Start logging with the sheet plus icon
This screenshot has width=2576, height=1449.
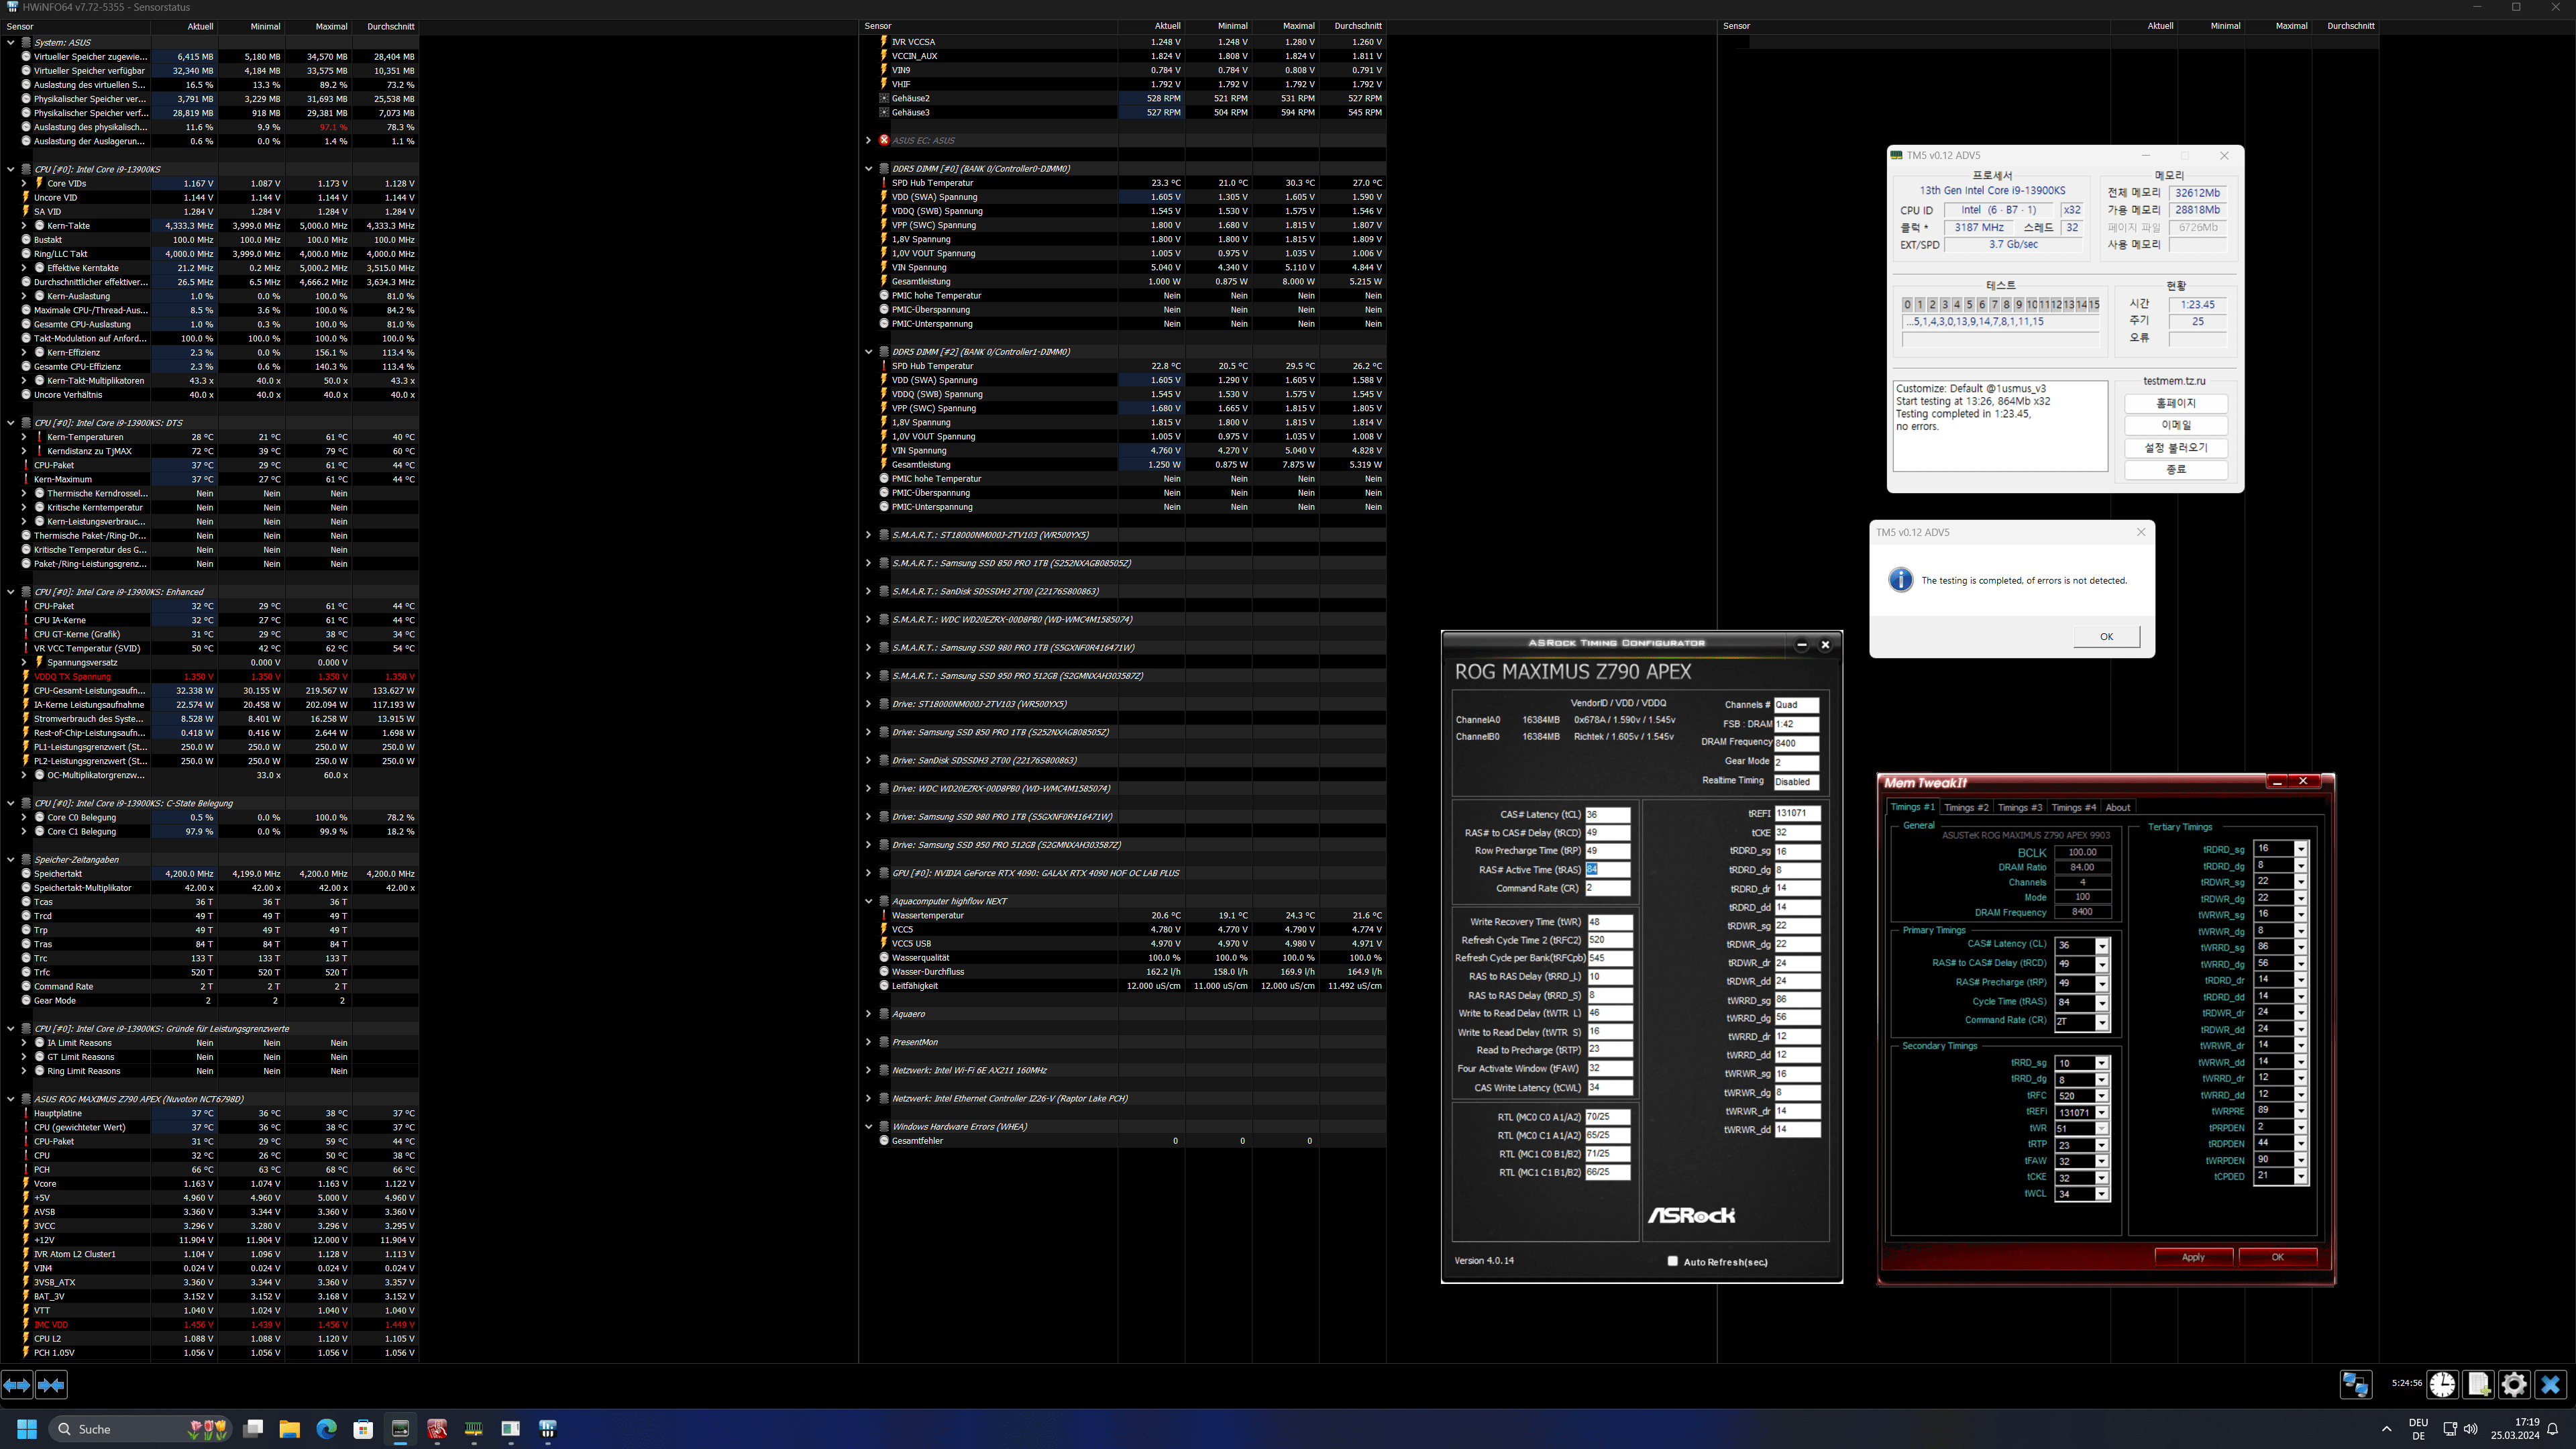coord(2478,1384)
